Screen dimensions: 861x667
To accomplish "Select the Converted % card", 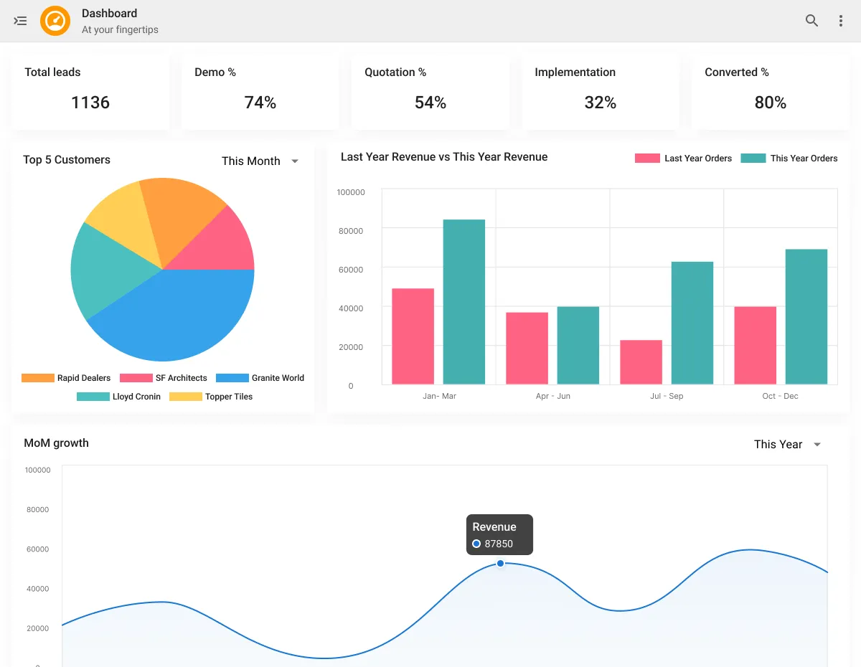I will click(x=770, y=91).
